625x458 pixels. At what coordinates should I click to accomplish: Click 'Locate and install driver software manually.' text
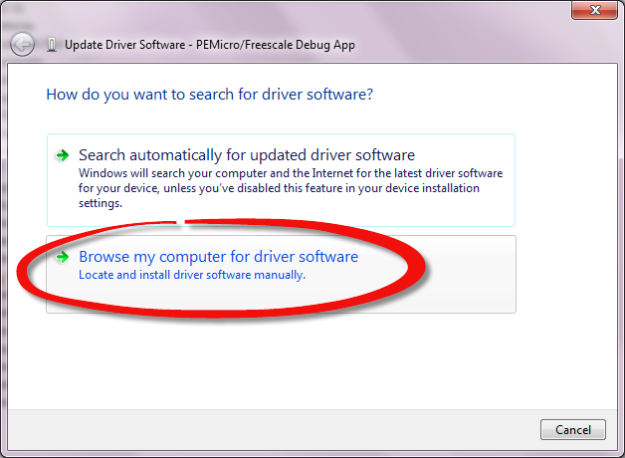tap(192, 275)
